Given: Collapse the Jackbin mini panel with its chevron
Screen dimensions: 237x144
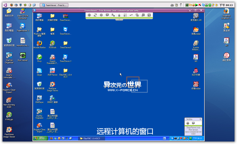Looking at the screenshot, I should (x=200, y=119).
